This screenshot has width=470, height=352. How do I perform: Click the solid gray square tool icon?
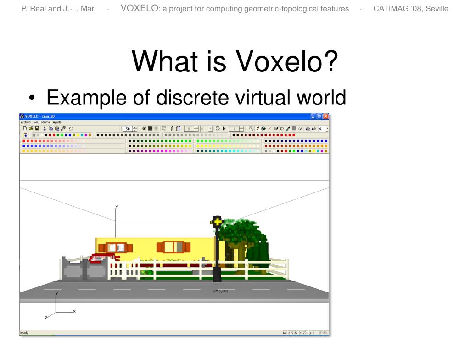(294, 128)
